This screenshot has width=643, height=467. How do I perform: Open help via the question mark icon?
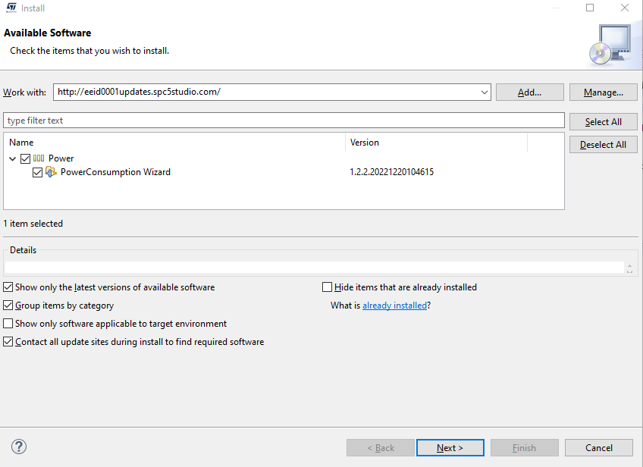[19, 447]
